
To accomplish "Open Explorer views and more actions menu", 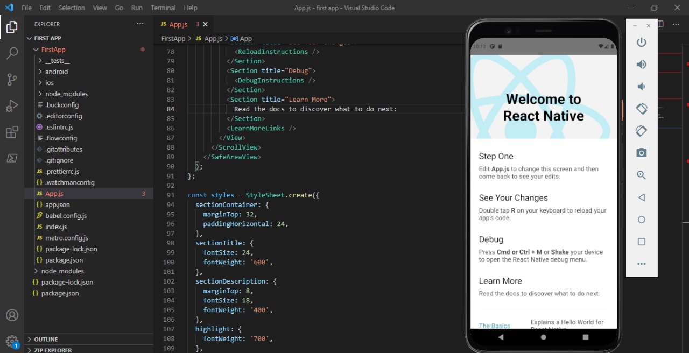I will (x=140, y=24).
